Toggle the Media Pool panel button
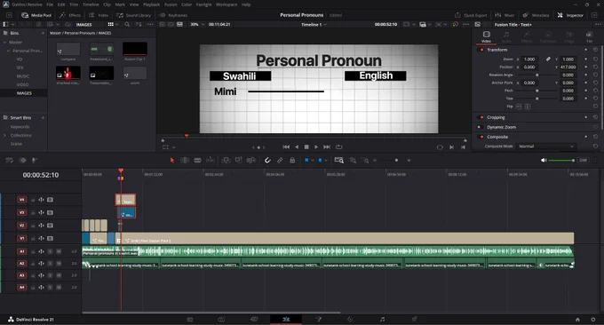 (x=36, y=15)
